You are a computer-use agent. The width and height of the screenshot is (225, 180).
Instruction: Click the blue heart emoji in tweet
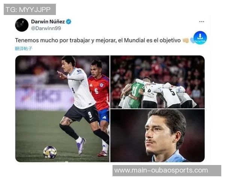tap(192, 40)
